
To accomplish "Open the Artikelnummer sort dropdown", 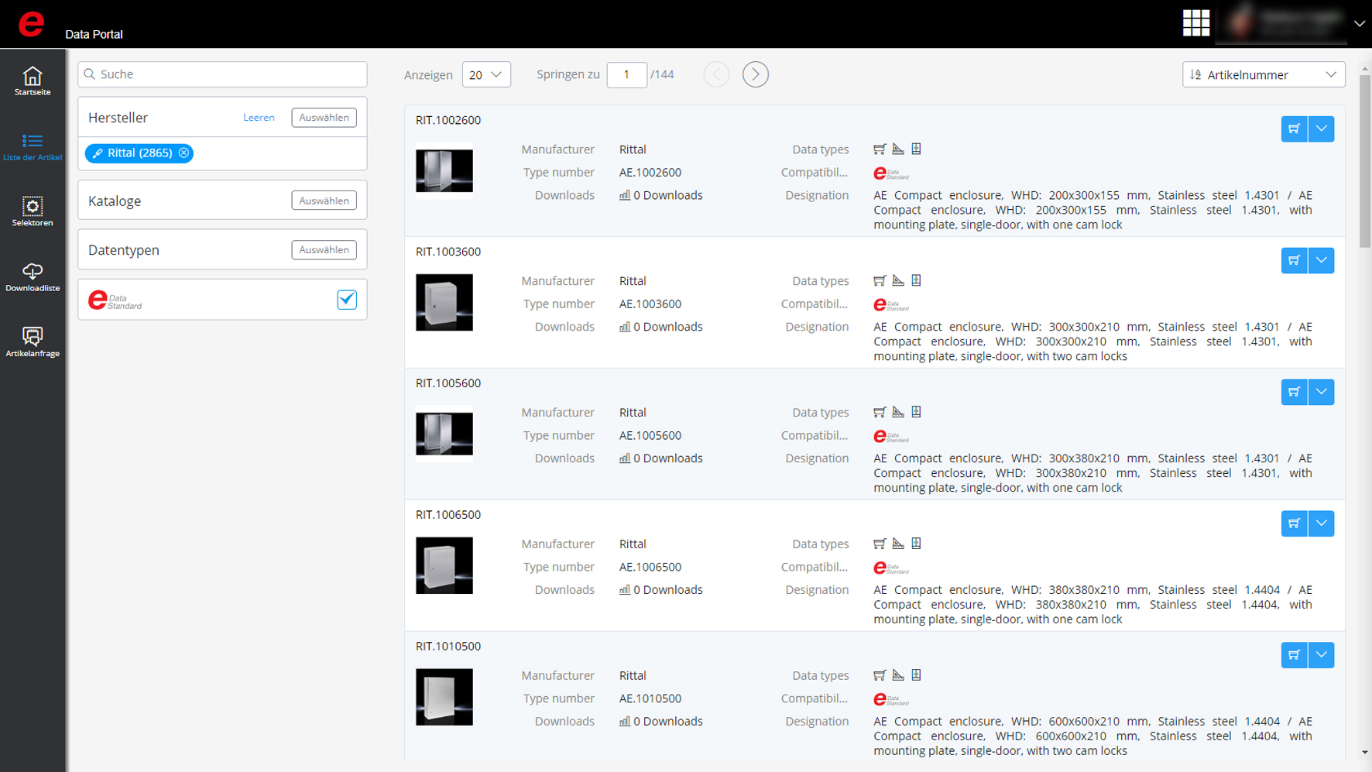I will [1263, 74].
